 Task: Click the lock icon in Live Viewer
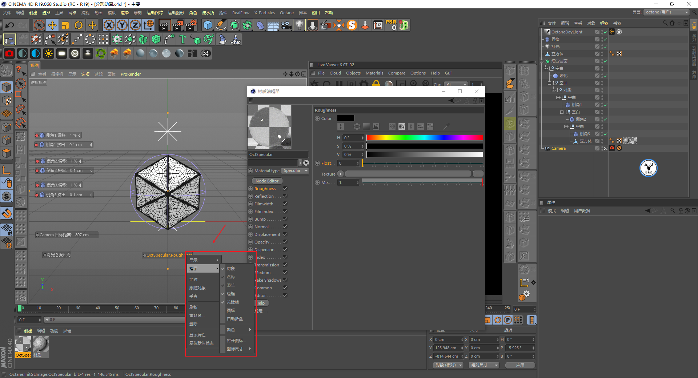376,84
